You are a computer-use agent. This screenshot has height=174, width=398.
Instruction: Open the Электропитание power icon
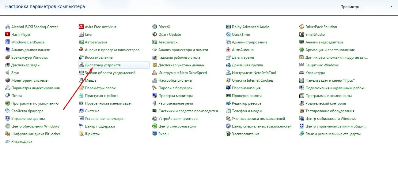coord(228,134)
